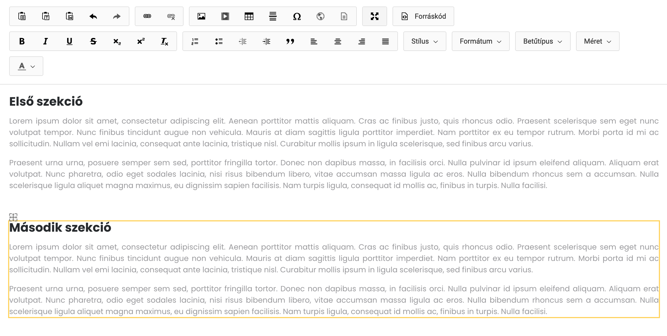The width and height of the screenshot is (667, 336).
Task: Insert an image into the editor
Action: pos(202,16)
